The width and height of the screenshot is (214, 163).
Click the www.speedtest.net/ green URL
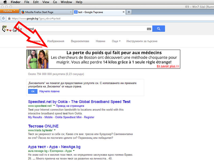(40, 106)
